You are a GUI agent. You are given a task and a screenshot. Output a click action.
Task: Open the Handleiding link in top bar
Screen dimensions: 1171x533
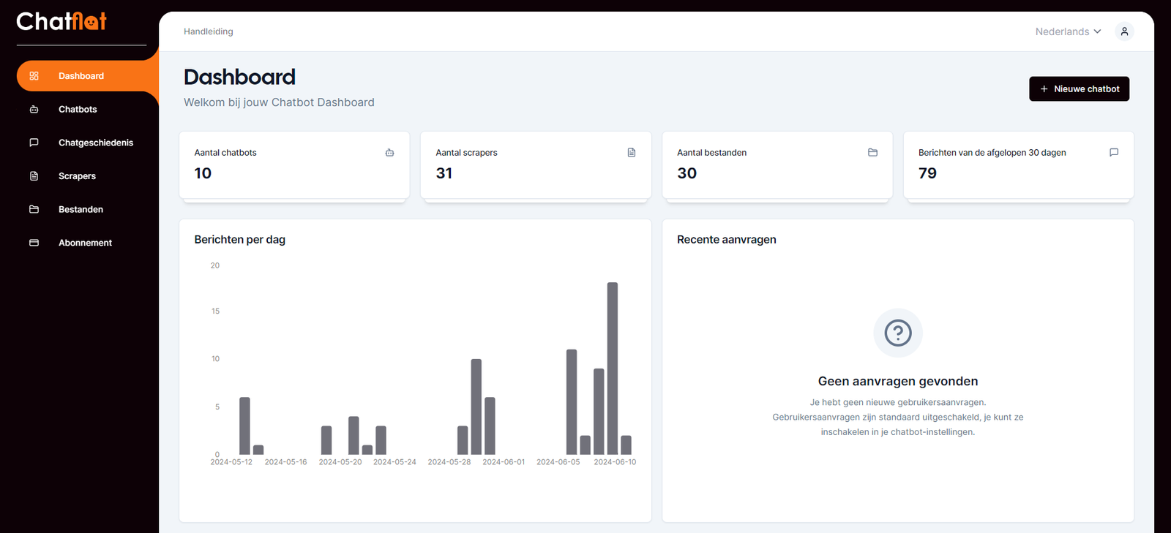coord(209,31)
